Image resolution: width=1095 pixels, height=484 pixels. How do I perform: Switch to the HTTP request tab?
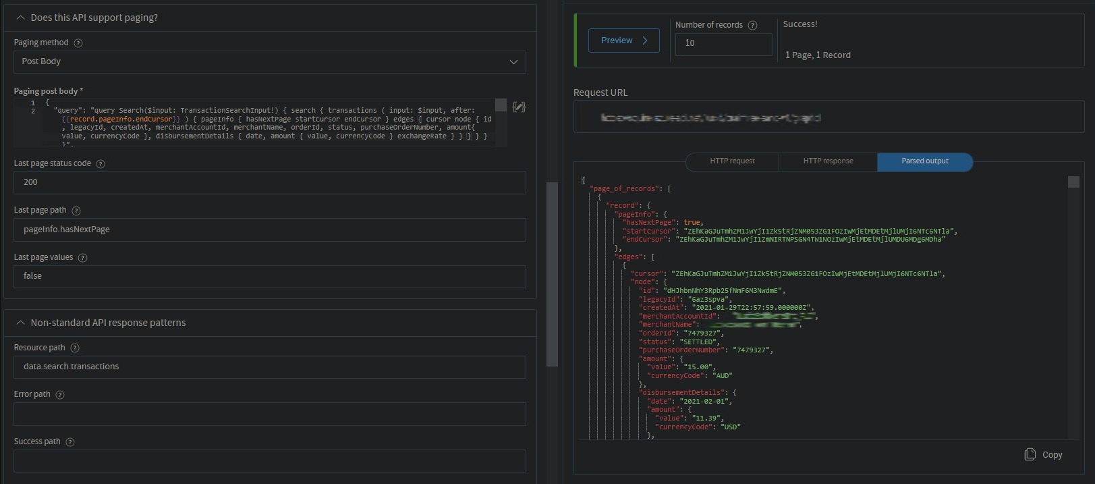click(732, 161)
